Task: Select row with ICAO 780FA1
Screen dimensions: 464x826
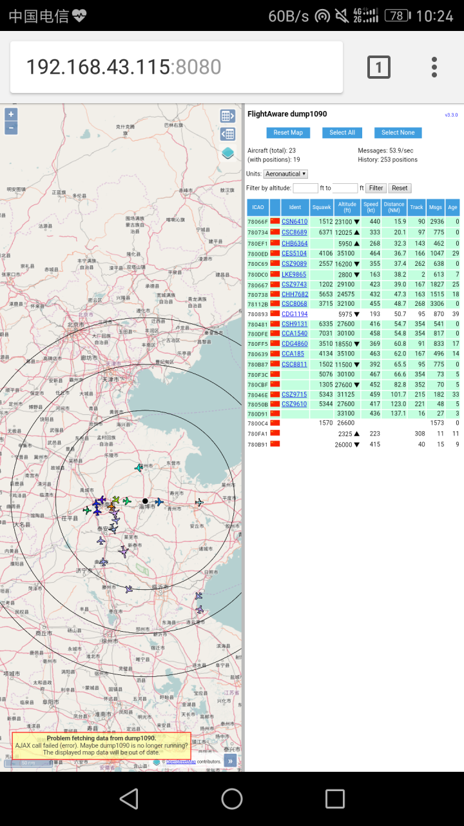Action: tap(353, 434)
